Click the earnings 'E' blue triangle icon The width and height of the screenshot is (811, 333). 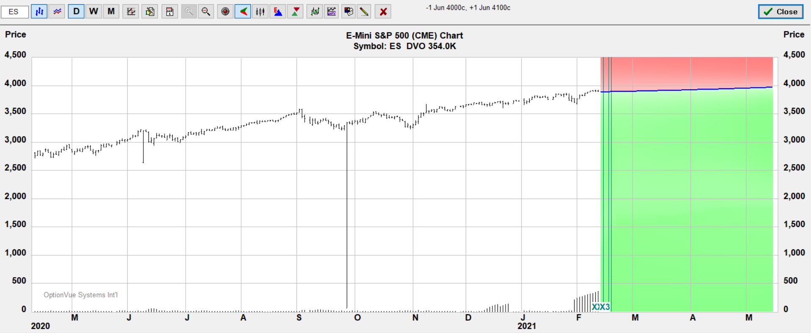point(278,12)
